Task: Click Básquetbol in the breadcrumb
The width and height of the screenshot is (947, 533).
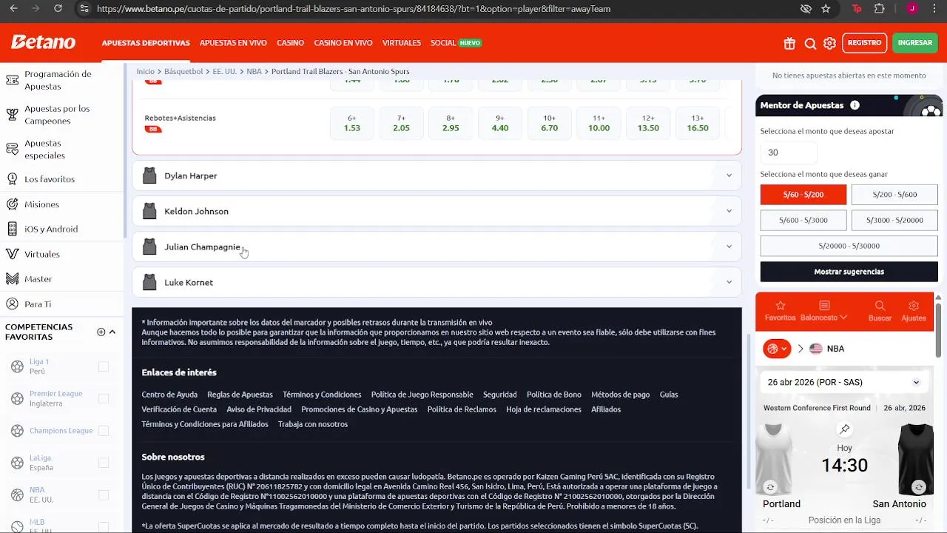Action: pyautogui.click(x=183, y=72)
